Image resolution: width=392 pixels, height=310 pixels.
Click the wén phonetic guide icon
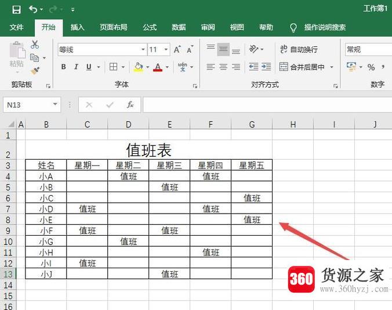(183, 67)
